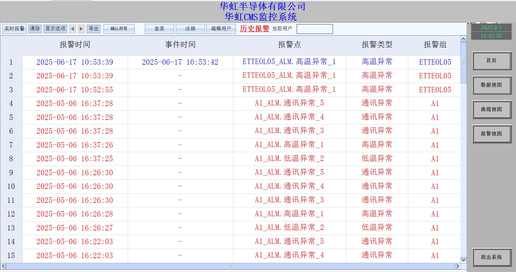
Task: Click the vertical scrollbar down arrow
Action: tap(463, 260)
